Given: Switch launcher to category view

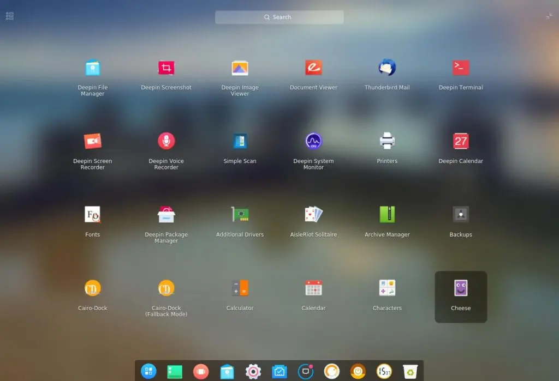Looking at the screenshot, I should point(10,16).
